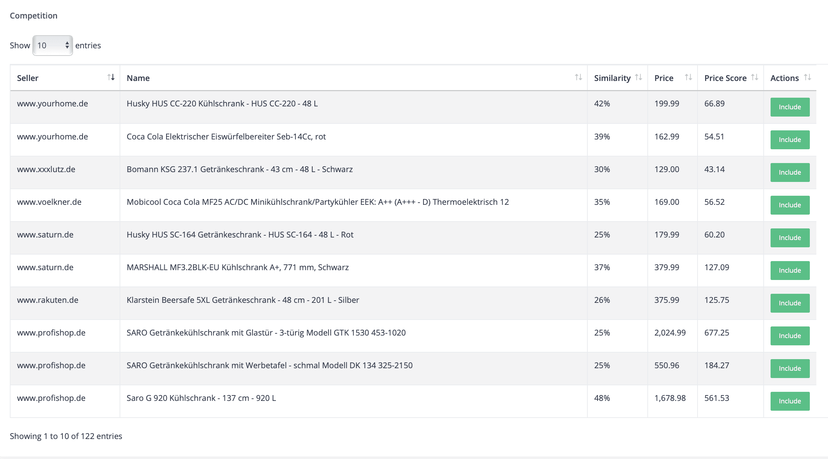Viewport: 828px width, 459px height.
Task: Click product name Coca Cola Elektrischer Eiswürfelbereiter
Action: click(226, 137)
